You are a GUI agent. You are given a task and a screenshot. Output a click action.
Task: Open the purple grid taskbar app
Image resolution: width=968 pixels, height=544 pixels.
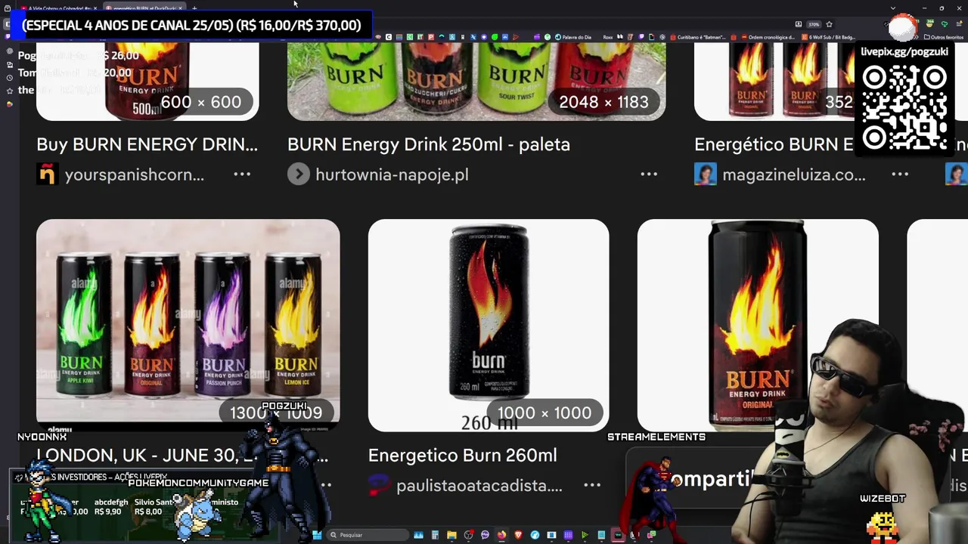click(568, 535)
